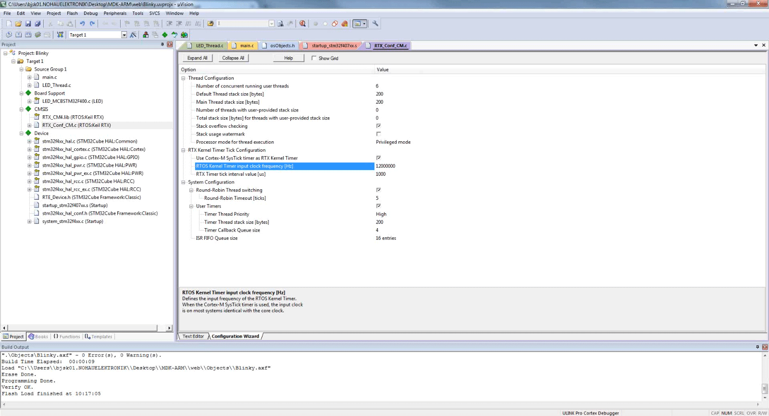Build the target files icon
769x416 pixels.
pyautogui.click(x=18, y=35)
